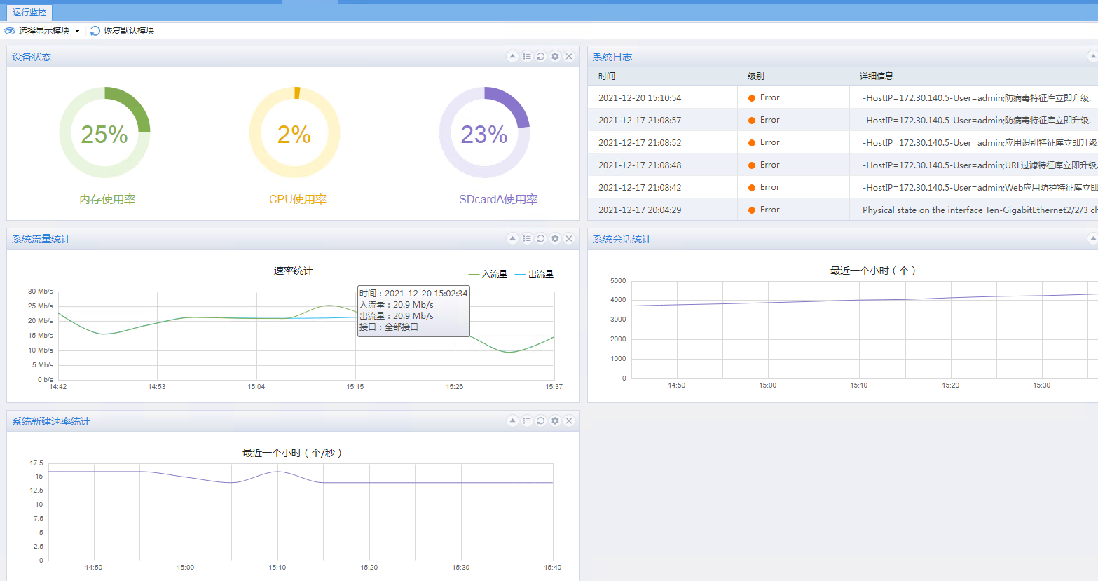Click the Physical state interface log message
This screenshot has height=581, width=1098.
click(980, 210)
